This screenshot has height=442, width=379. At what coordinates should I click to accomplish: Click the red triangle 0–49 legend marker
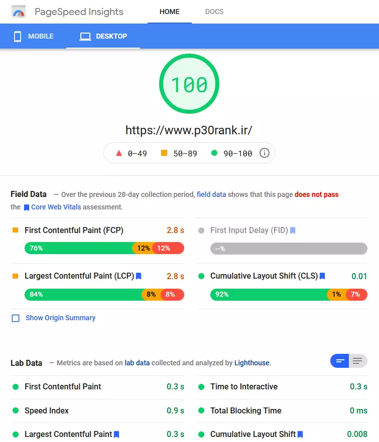coord(119,153)
